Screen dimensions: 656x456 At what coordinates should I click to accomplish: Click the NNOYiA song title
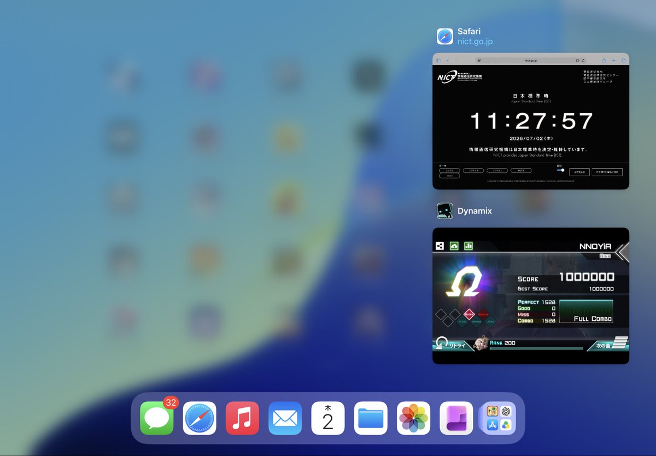(x=595, y=247)
